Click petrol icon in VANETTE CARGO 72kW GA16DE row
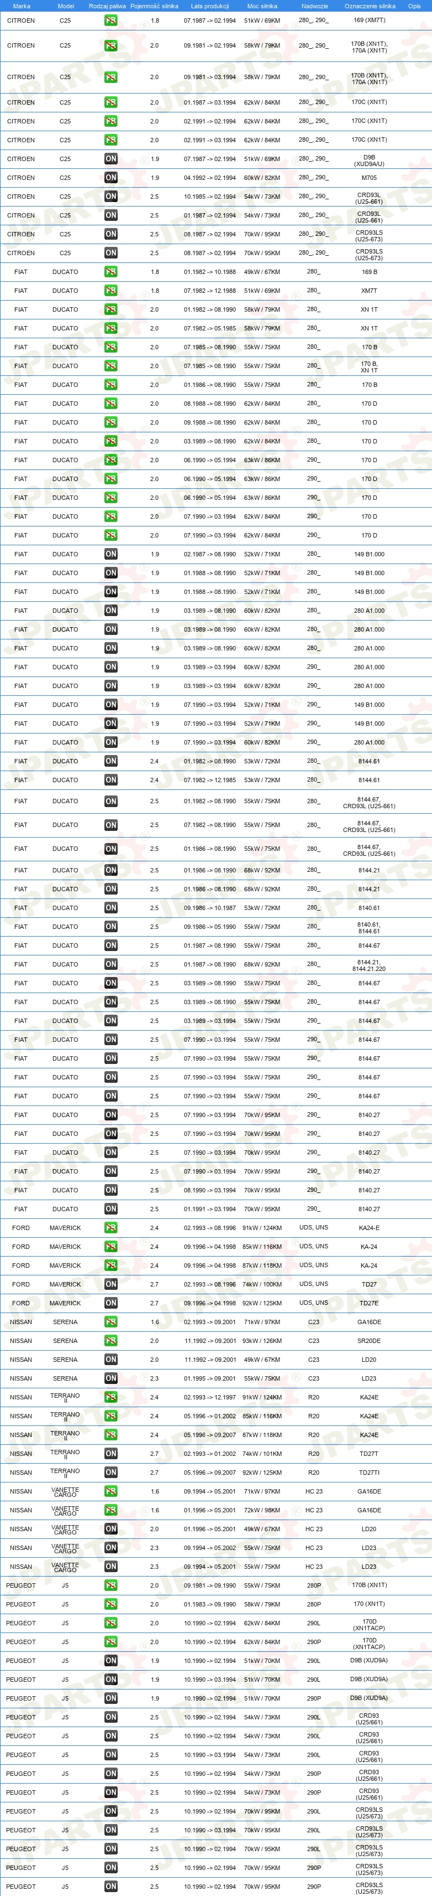 (x=110, y=1511)
